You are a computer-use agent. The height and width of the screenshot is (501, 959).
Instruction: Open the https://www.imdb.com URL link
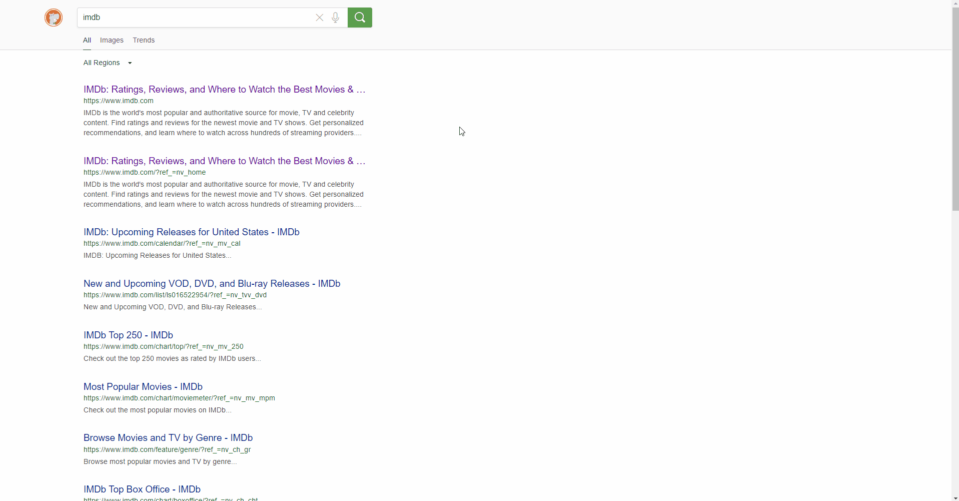pos(119,101)
